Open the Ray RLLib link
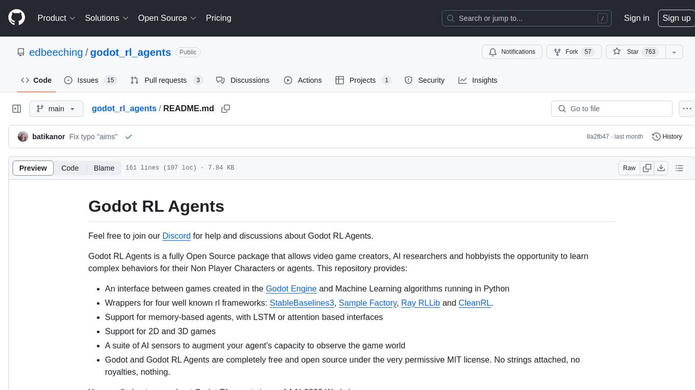 [x=421, y=303]
